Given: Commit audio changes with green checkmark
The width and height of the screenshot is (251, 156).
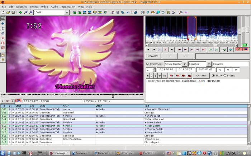Looking at the screenshot, I should (x=224, y=50).
